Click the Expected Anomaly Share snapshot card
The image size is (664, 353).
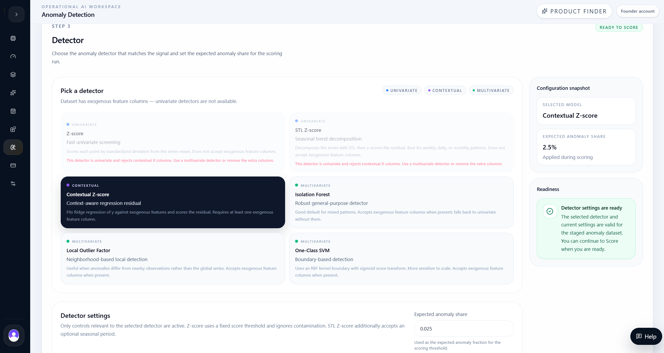586,147
